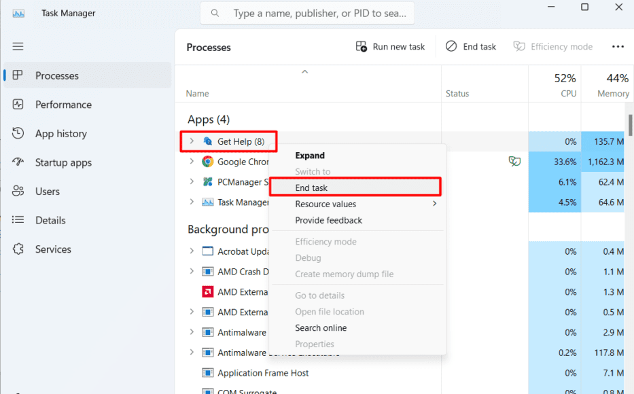Focus the name, publisher, or PID search box
This screenshot has height=394, width=634.
coord(307,14)
